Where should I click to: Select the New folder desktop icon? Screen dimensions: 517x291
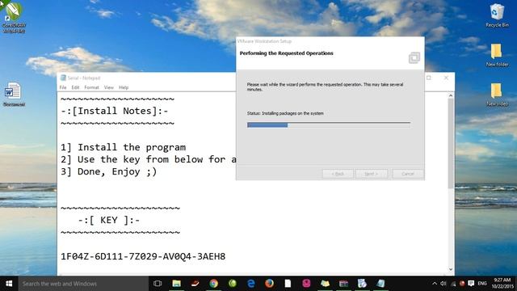coord(497,55)
